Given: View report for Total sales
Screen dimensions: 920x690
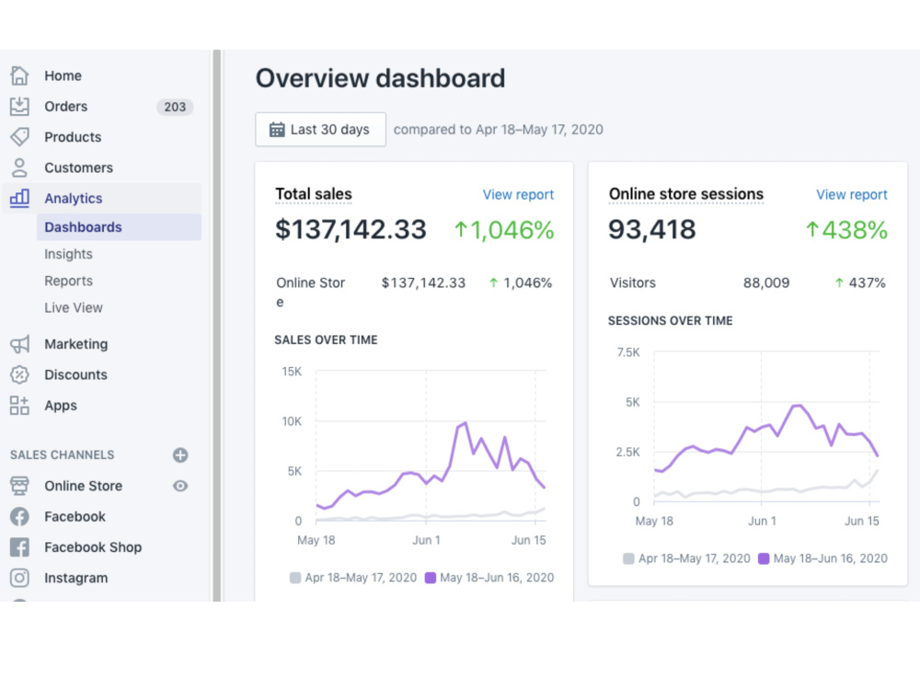Looking at the screenshot, I should tap(518, 195).
